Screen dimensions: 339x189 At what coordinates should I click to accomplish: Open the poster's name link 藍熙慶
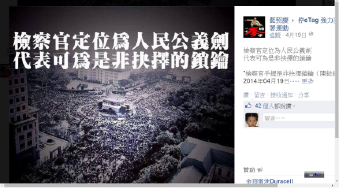(x=279, y=20)
